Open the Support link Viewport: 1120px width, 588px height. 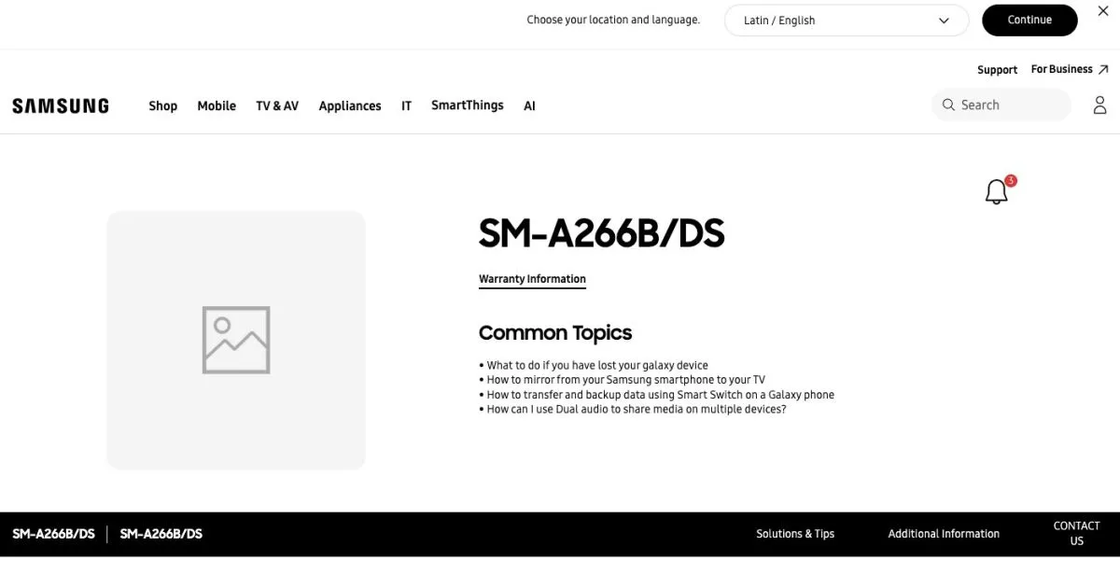tap(997, 70)
